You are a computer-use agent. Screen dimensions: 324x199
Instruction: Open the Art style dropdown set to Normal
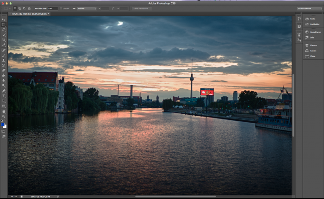point(87,8)
